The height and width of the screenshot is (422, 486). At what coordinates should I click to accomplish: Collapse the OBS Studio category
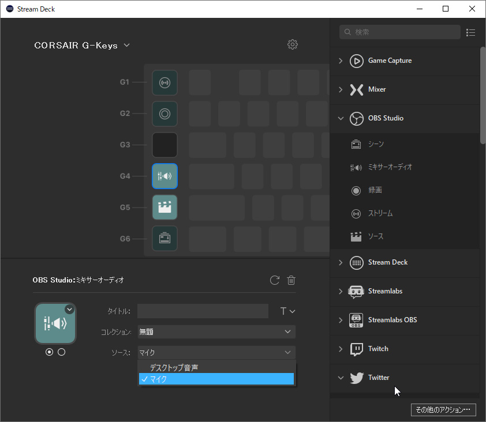[x=341, y=119]
